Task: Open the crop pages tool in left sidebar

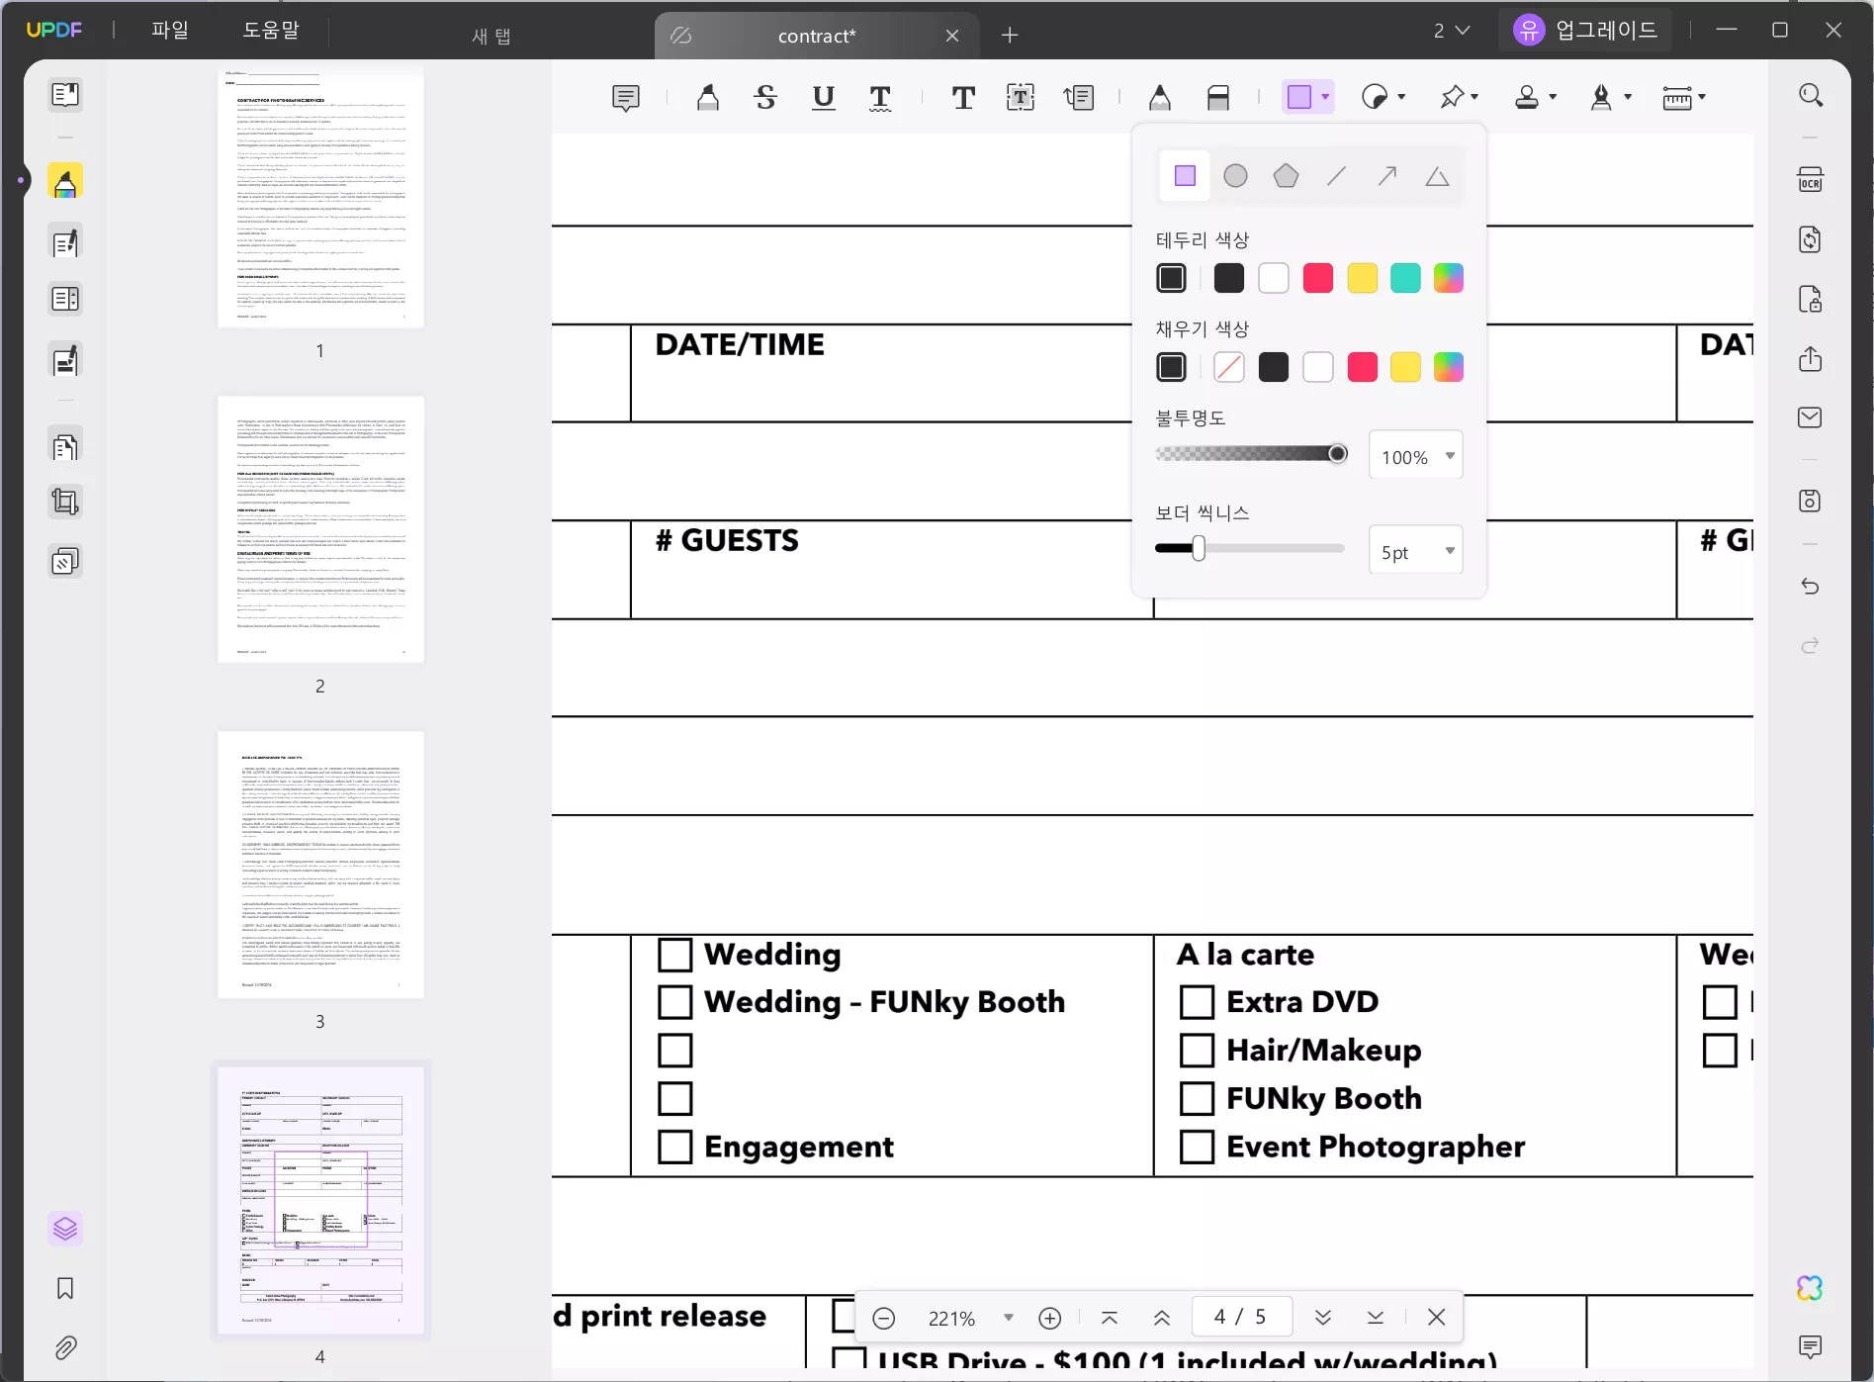Action: tap(65, 503)
